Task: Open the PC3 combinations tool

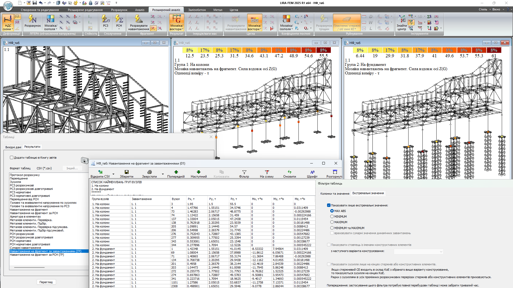Action: 106,22
